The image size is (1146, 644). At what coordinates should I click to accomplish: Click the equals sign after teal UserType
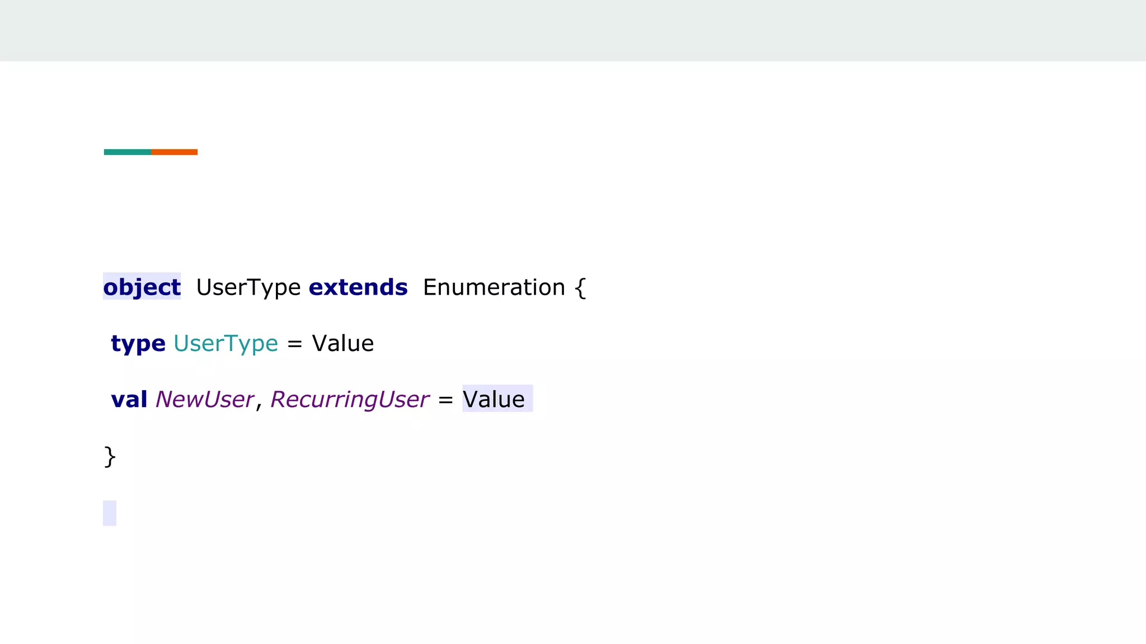[295, 344]
